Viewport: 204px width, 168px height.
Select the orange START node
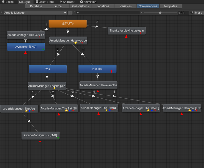point(68,24)
